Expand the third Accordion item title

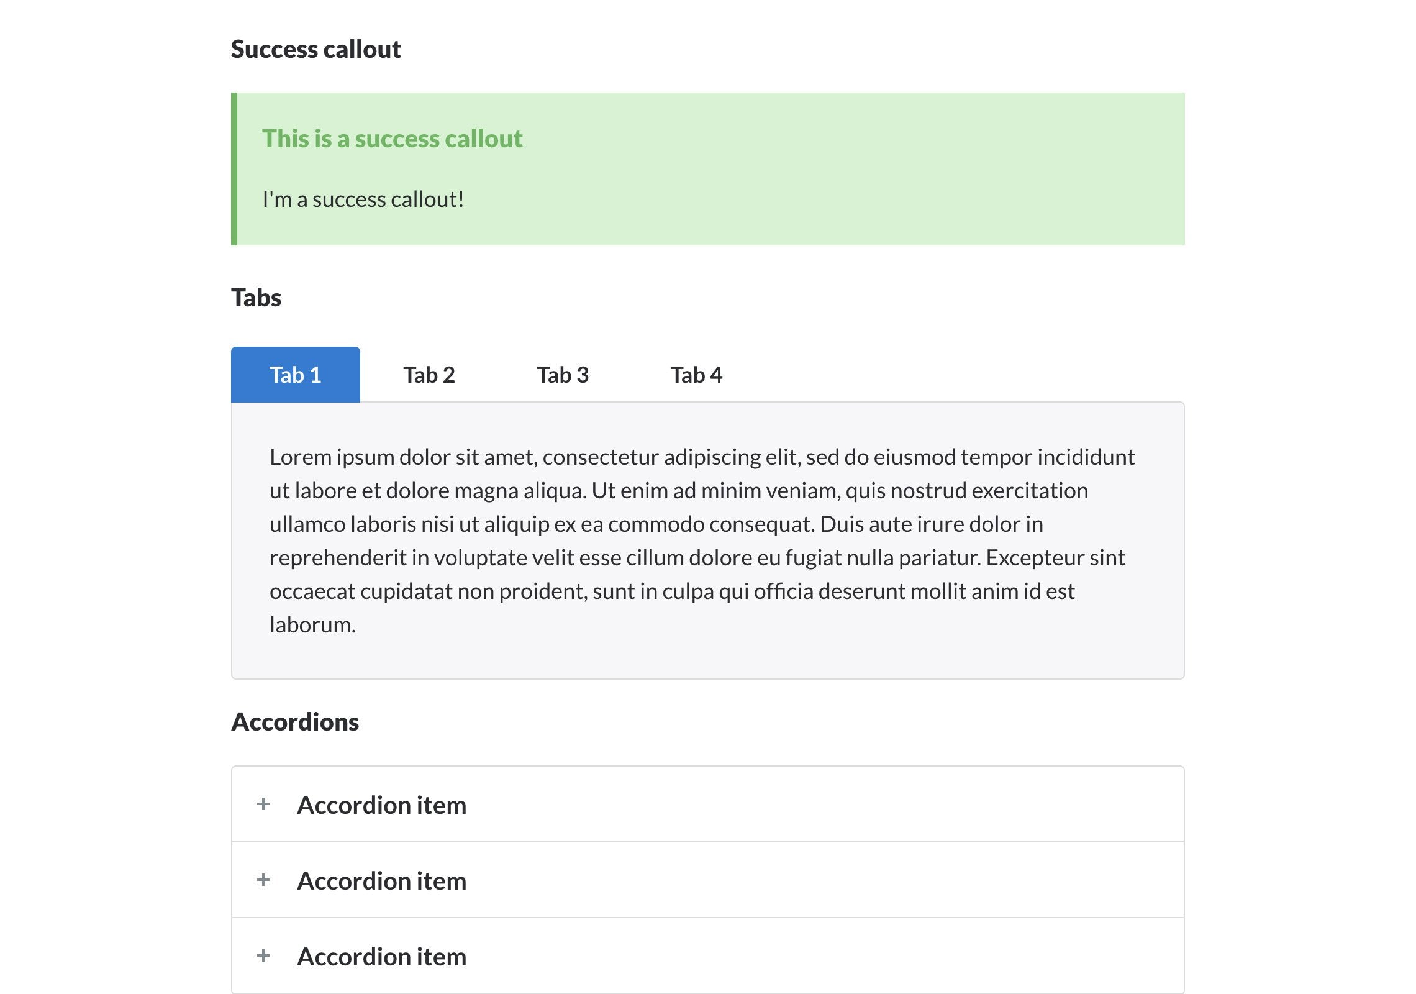click(382, 957)
